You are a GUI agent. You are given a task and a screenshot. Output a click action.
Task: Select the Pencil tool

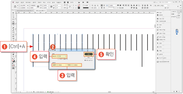pyautogui.click(x=13, y=30)
